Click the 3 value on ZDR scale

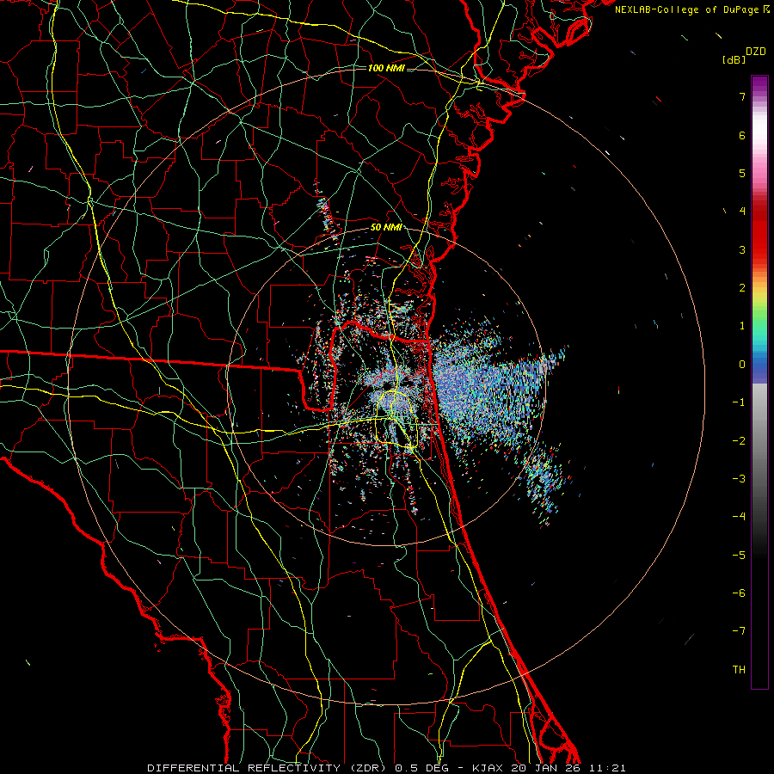[x=742, y=249]
